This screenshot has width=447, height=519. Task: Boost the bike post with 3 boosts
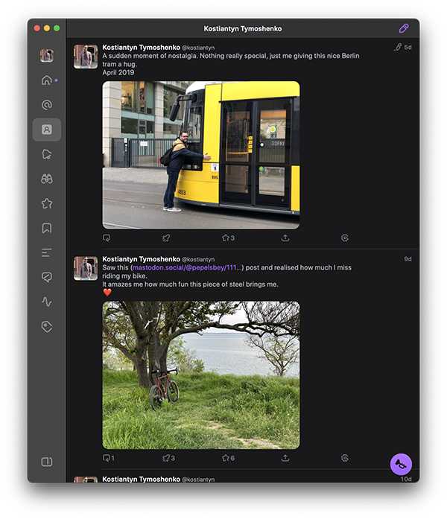[168, 458]
